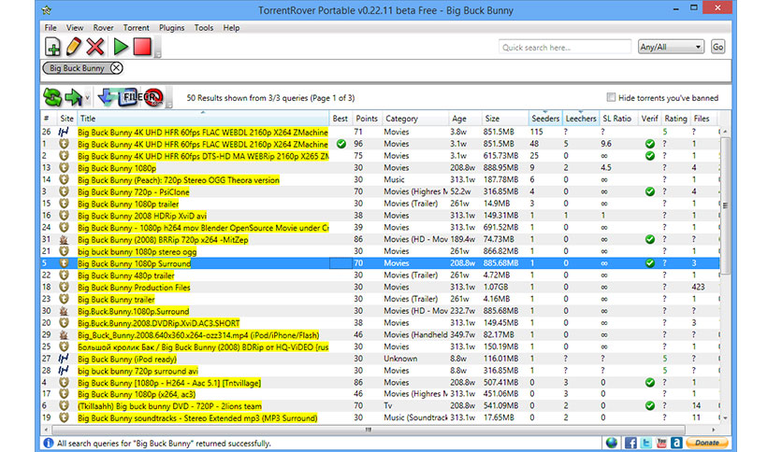Select 'Big.Buck.Bunny.1080p.Surround' row
This screenshot has height=452, width=782.
click(x=380, y=311)
